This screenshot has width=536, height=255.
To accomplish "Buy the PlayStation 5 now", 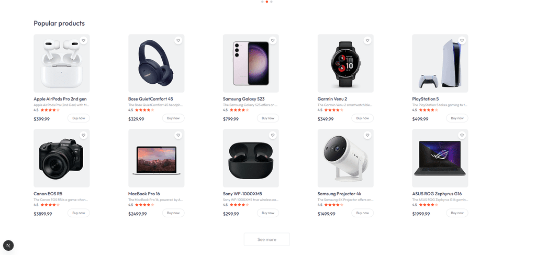I will [x=457, y=118].
